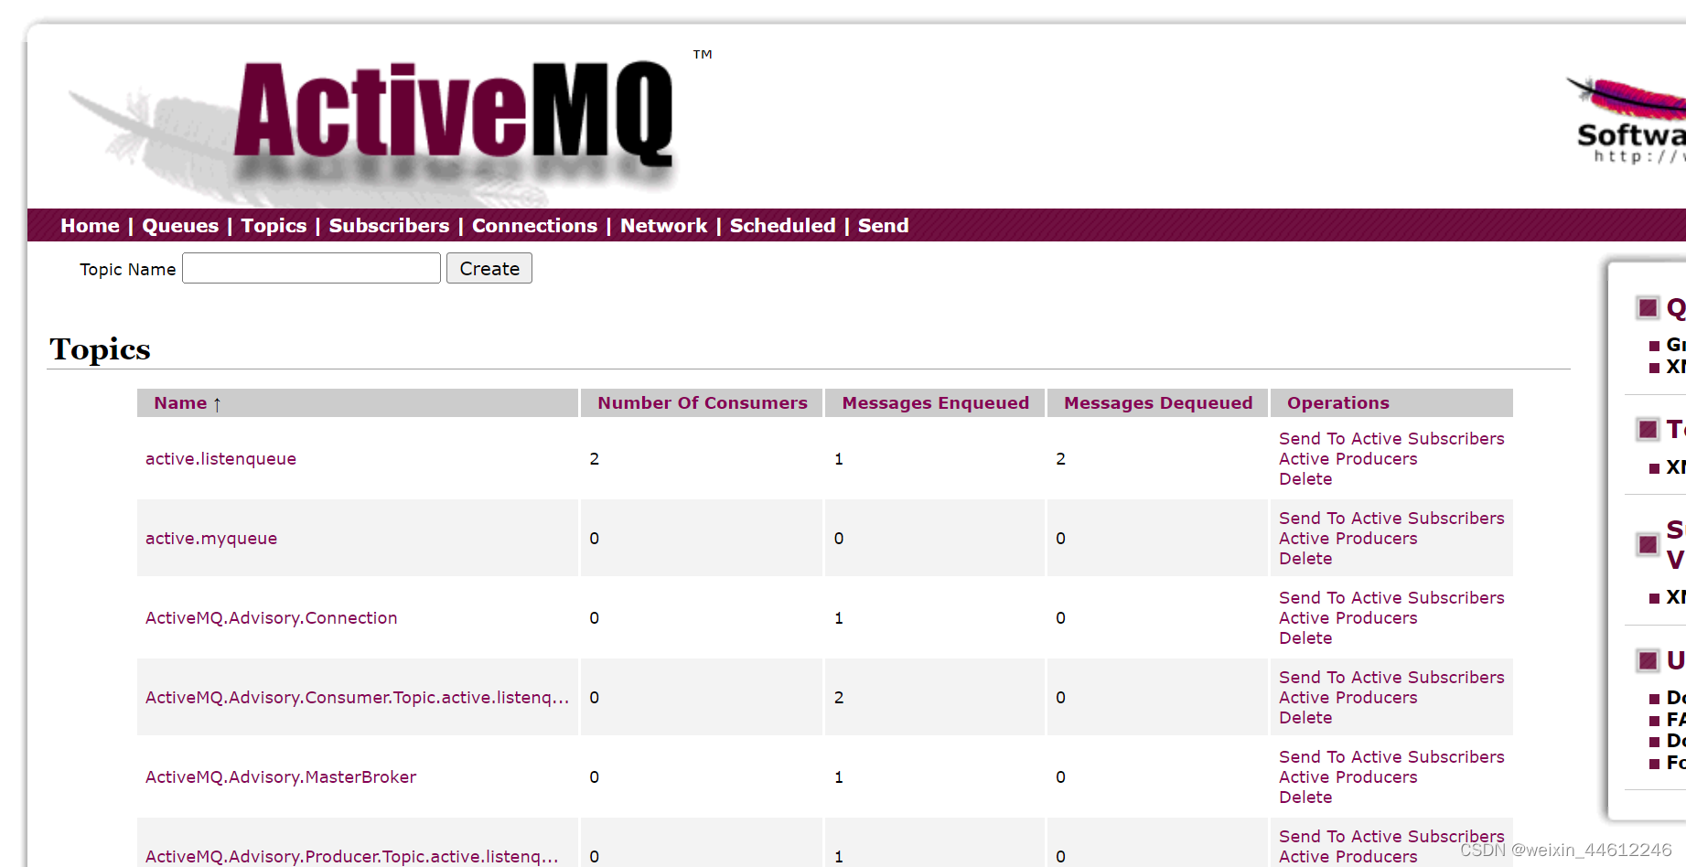Screen dimensions: 1686x867
Task: Send To Active Subscribers for ActiveMQ.Advisory.Connection
Action: pos(1391,597)
